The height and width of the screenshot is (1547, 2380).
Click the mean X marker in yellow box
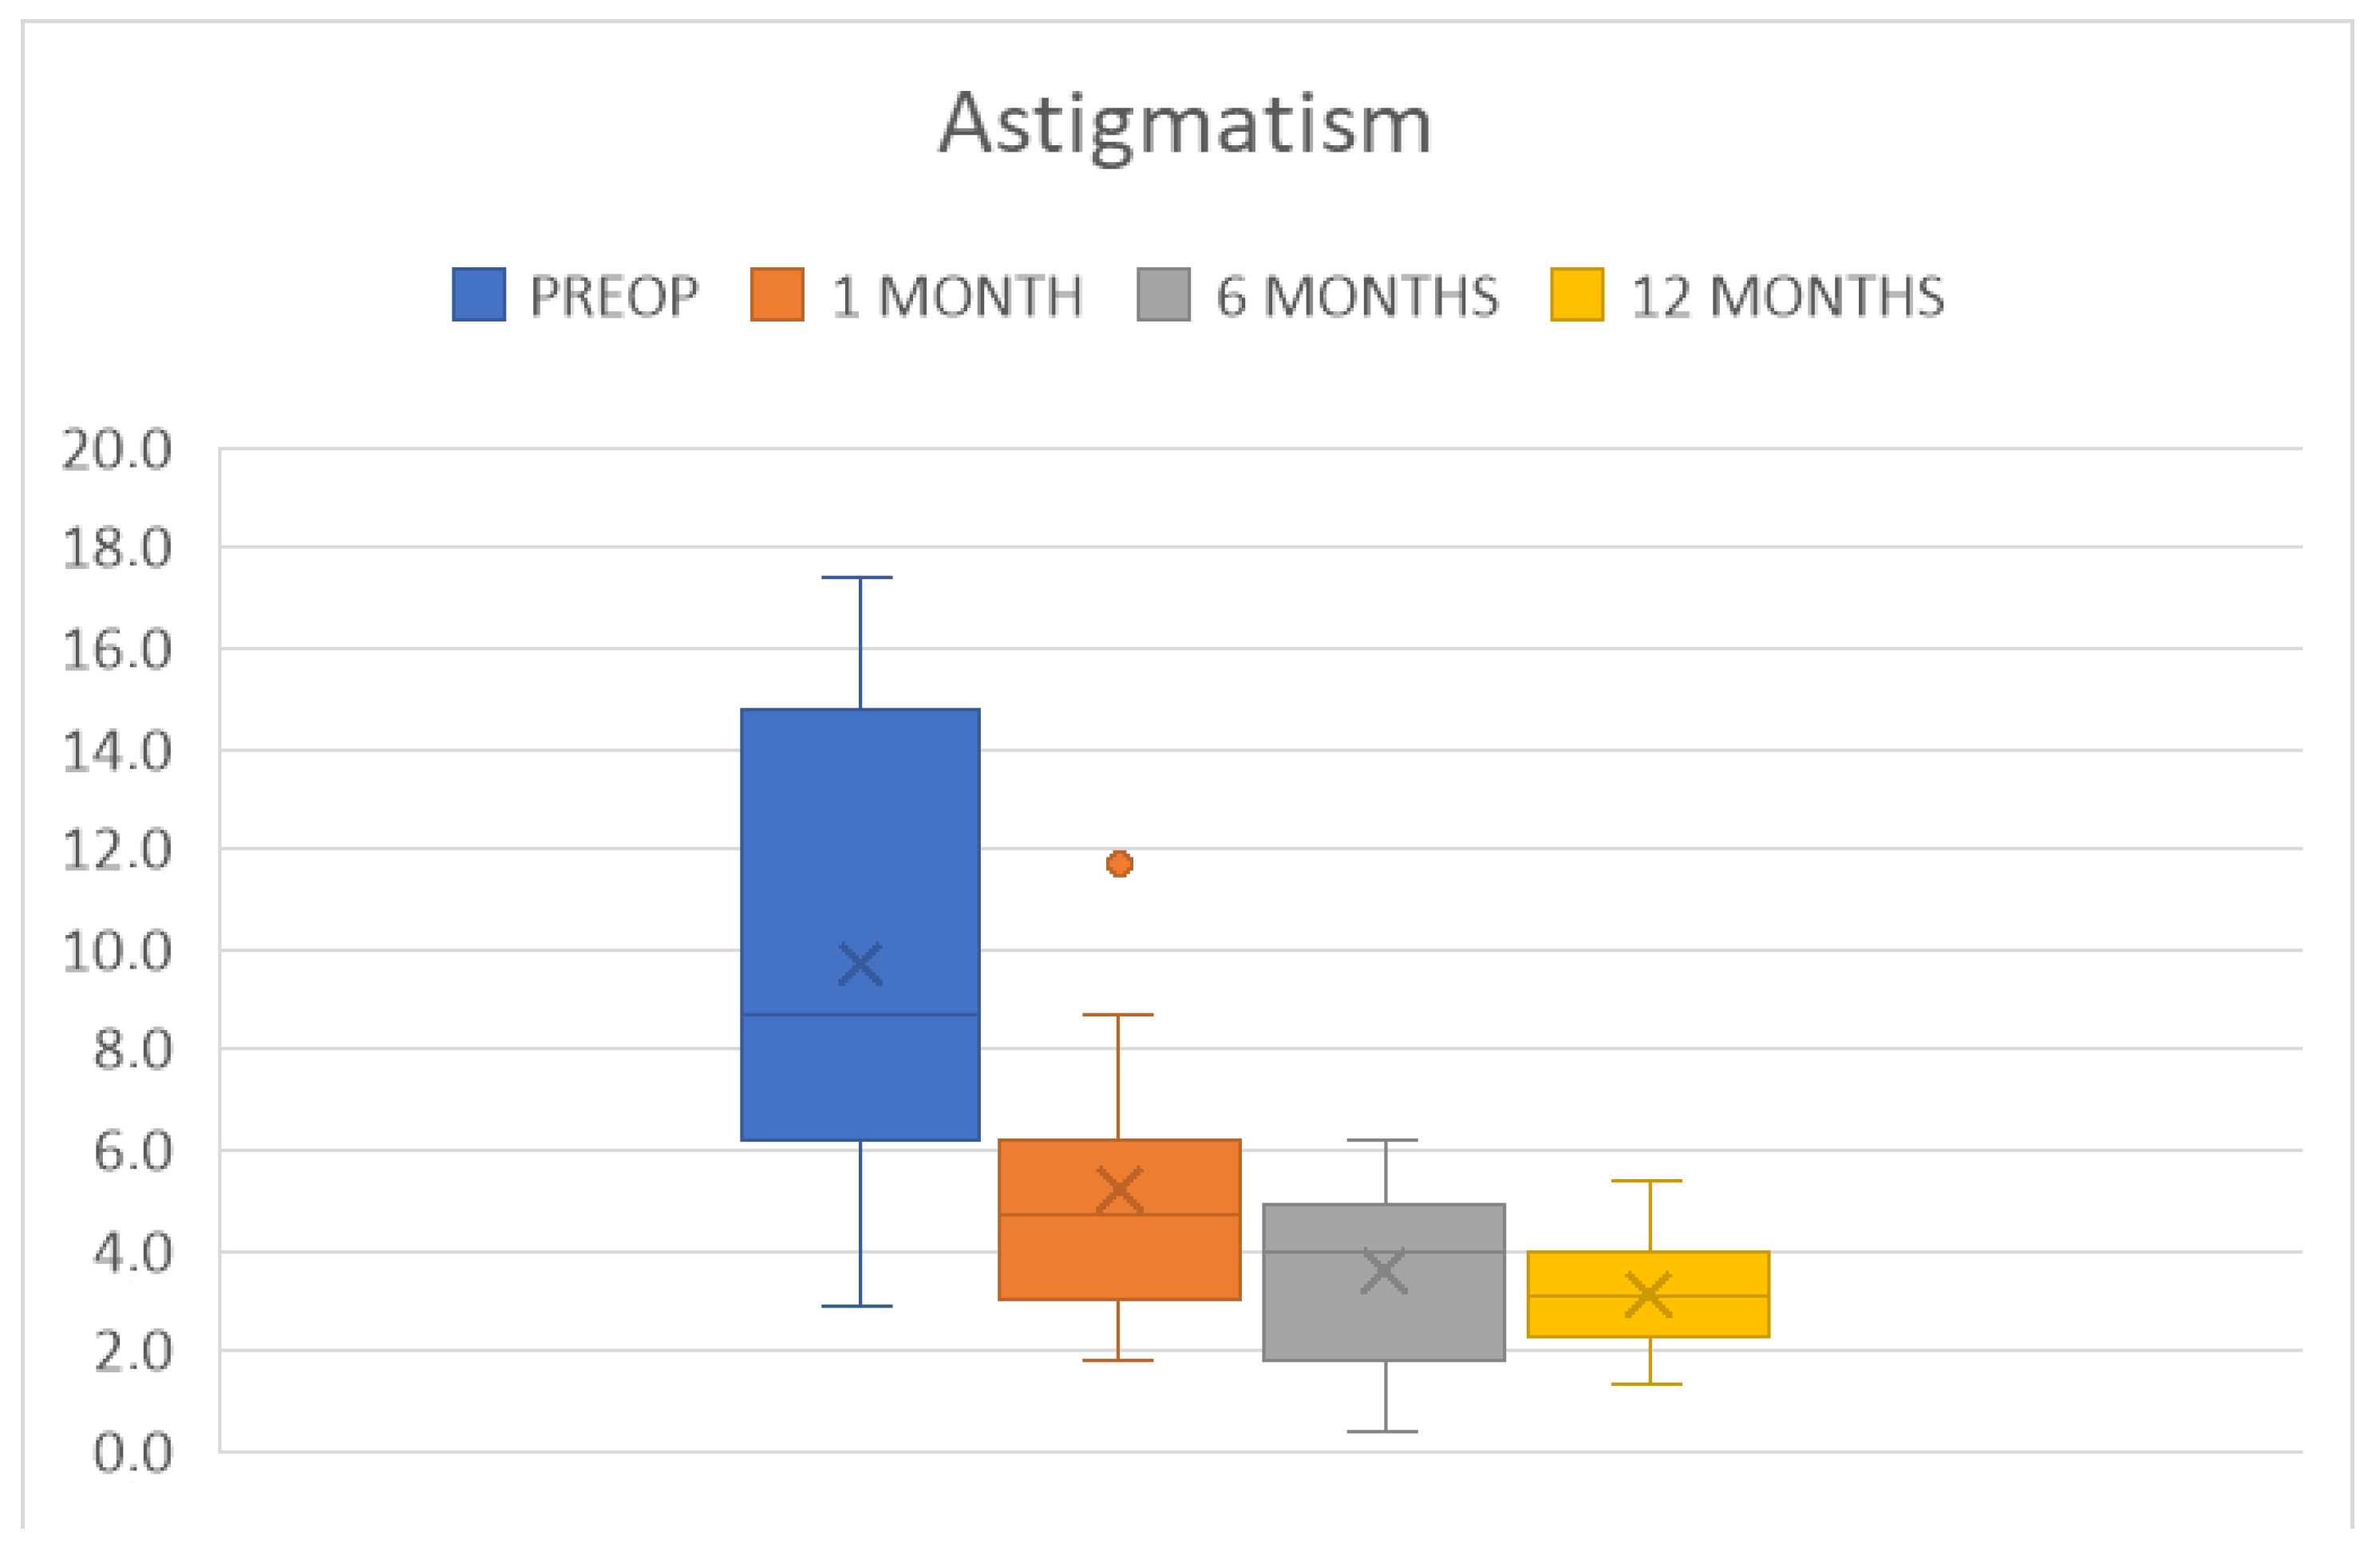[x=1648, y=1294]
